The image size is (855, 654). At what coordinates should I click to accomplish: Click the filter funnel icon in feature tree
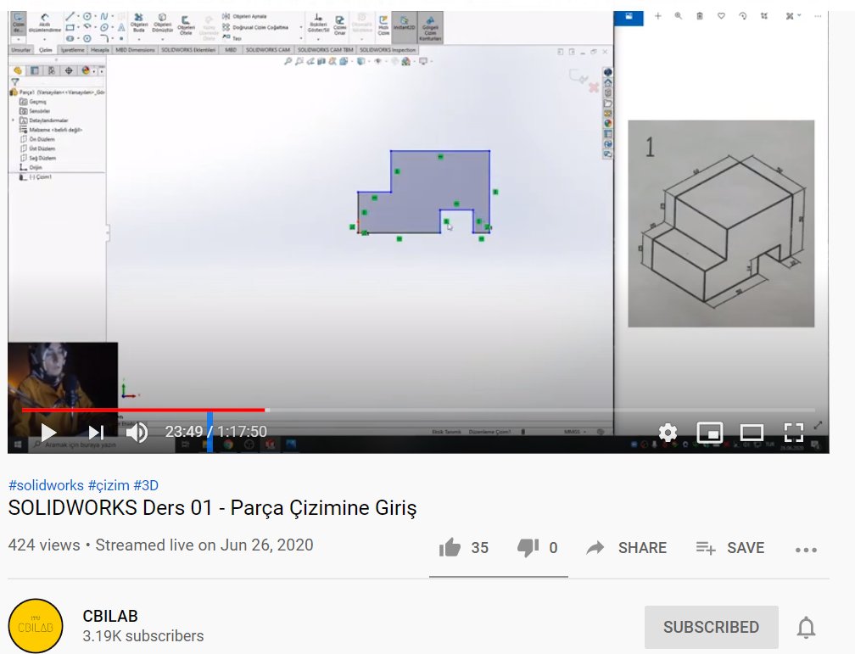pyautogui.click(x=14, y=81)
